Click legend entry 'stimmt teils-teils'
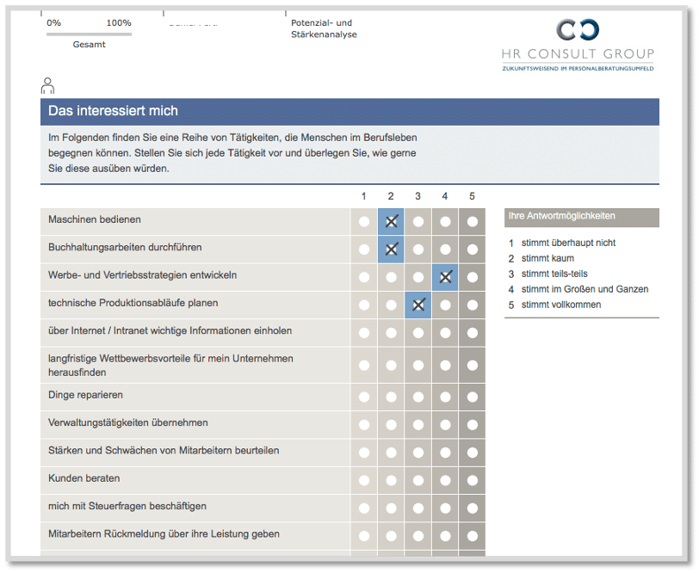This screenshot has width=699, height=573. coord(554,274)
